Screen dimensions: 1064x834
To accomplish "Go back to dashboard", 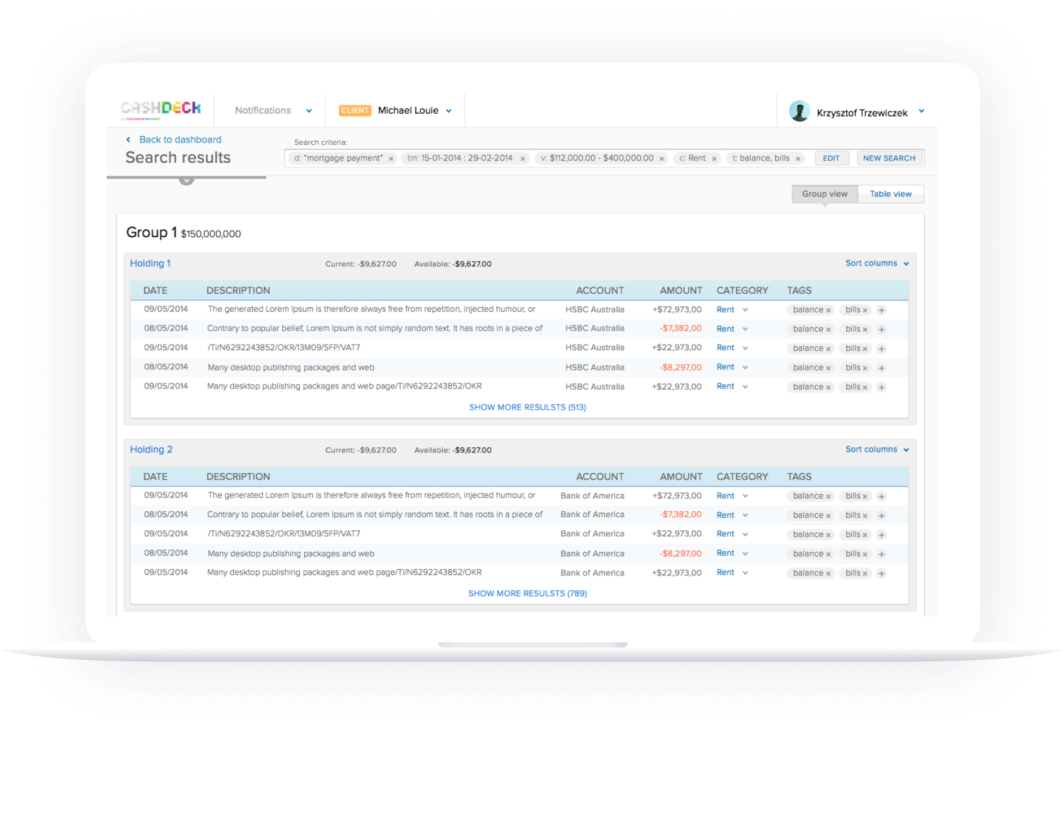I will point(179,139).
